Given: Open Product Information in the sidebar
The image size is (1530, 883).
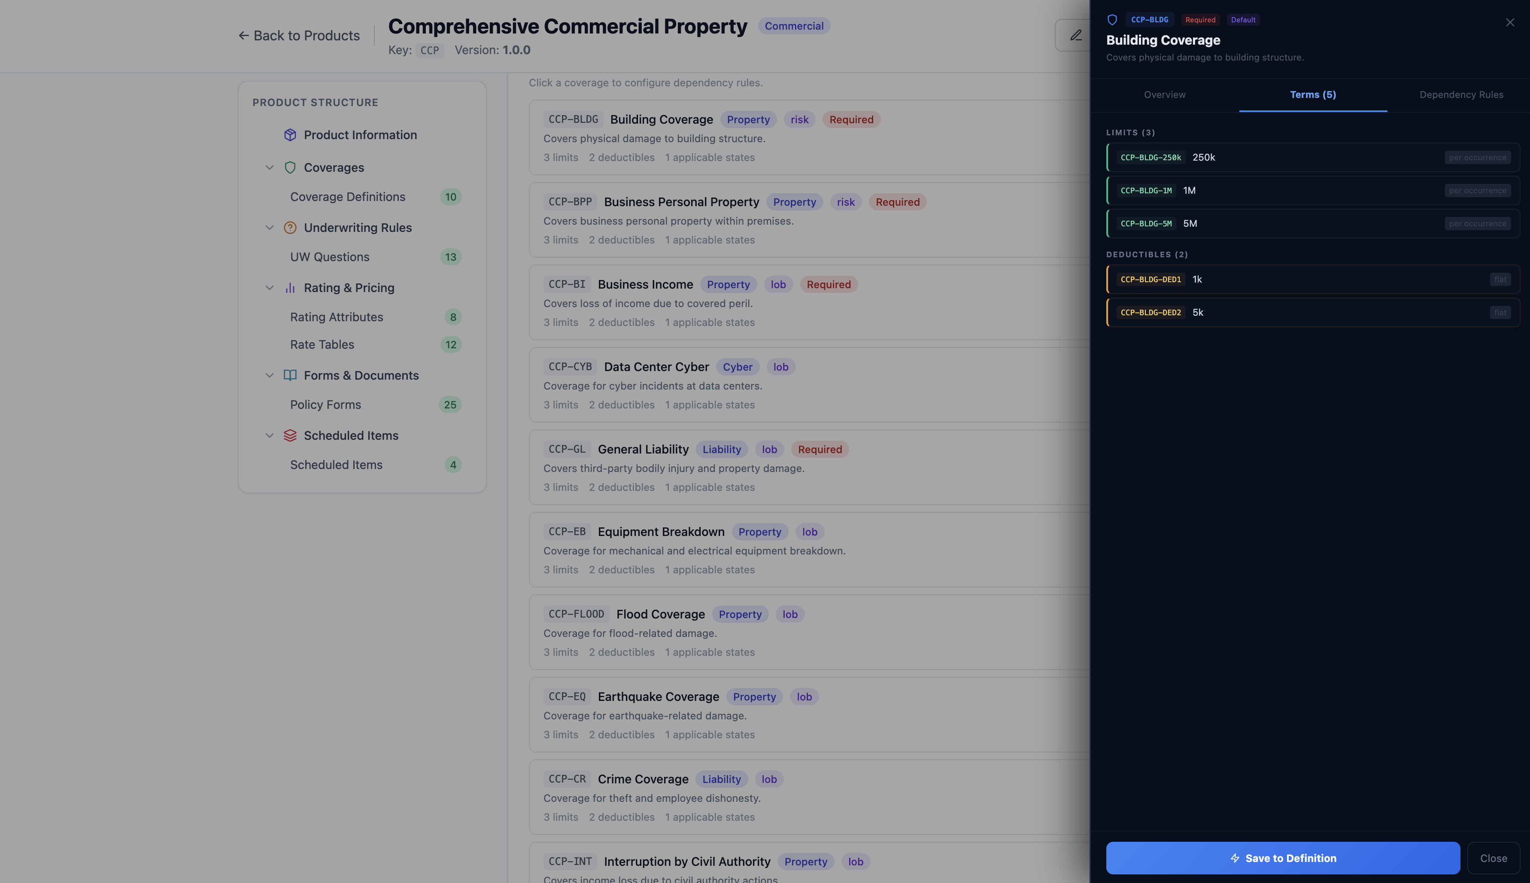Looking at the screenshot, I should 360,134.
